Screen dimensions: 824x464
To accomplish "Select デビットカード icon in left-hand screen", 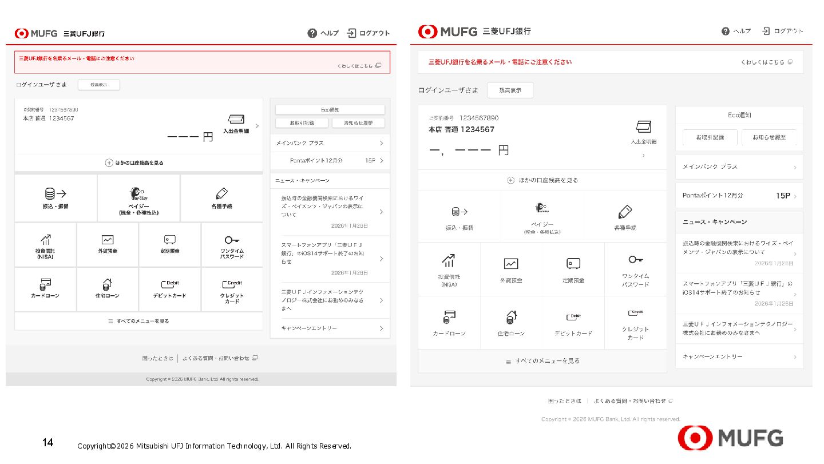I will (x=170, y=284).
